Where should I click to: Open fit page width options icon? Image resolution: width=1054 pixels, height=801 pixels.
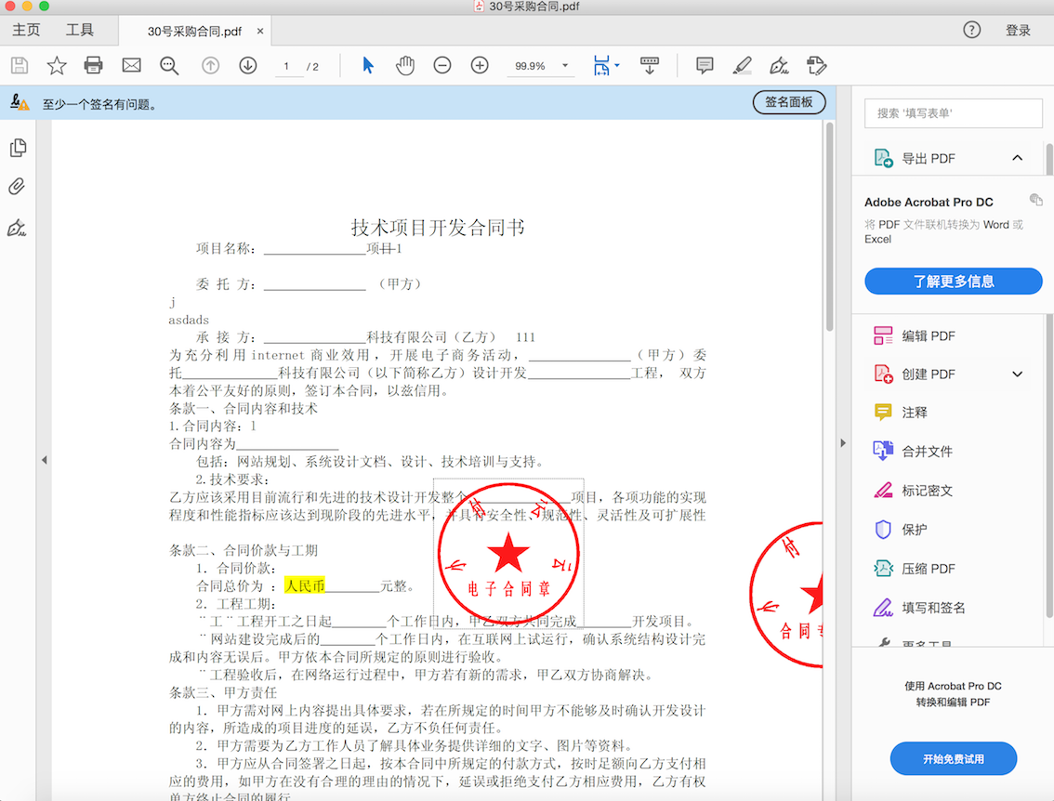click(x=606, y=65)
